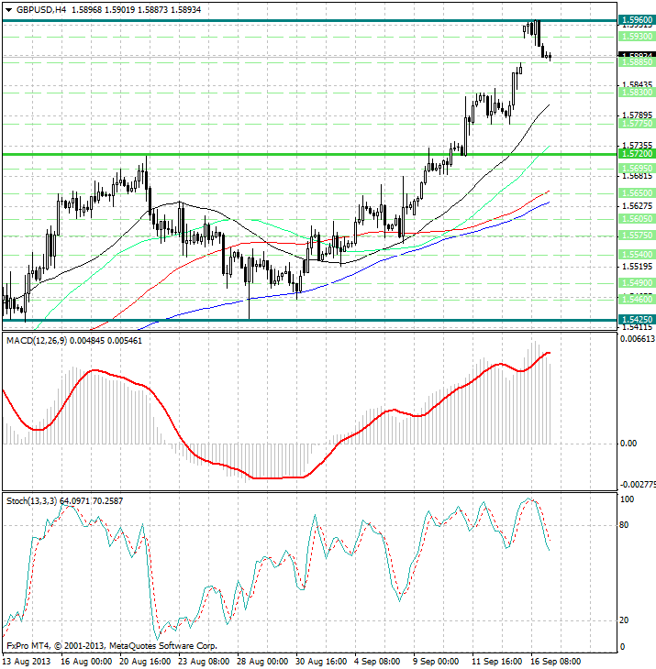Click the Stoch(13,3,3) indicator label

pyautogui.click(x=31, y=501)
